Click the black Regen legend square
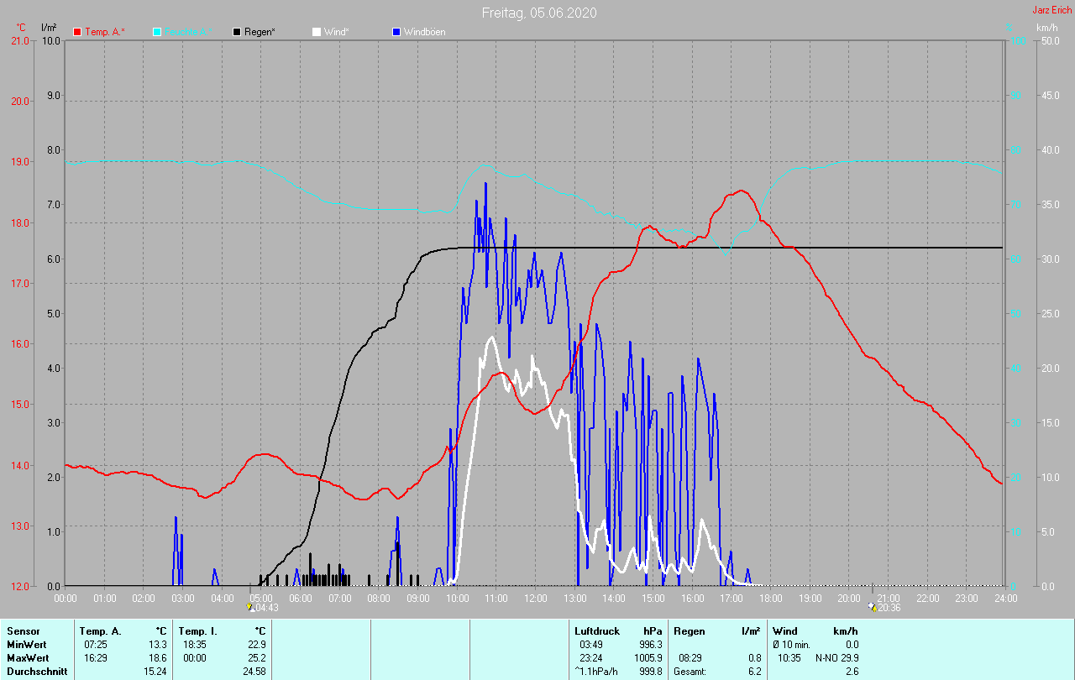The height and width of the screenshot is (680, 1075). pos(237,32)
